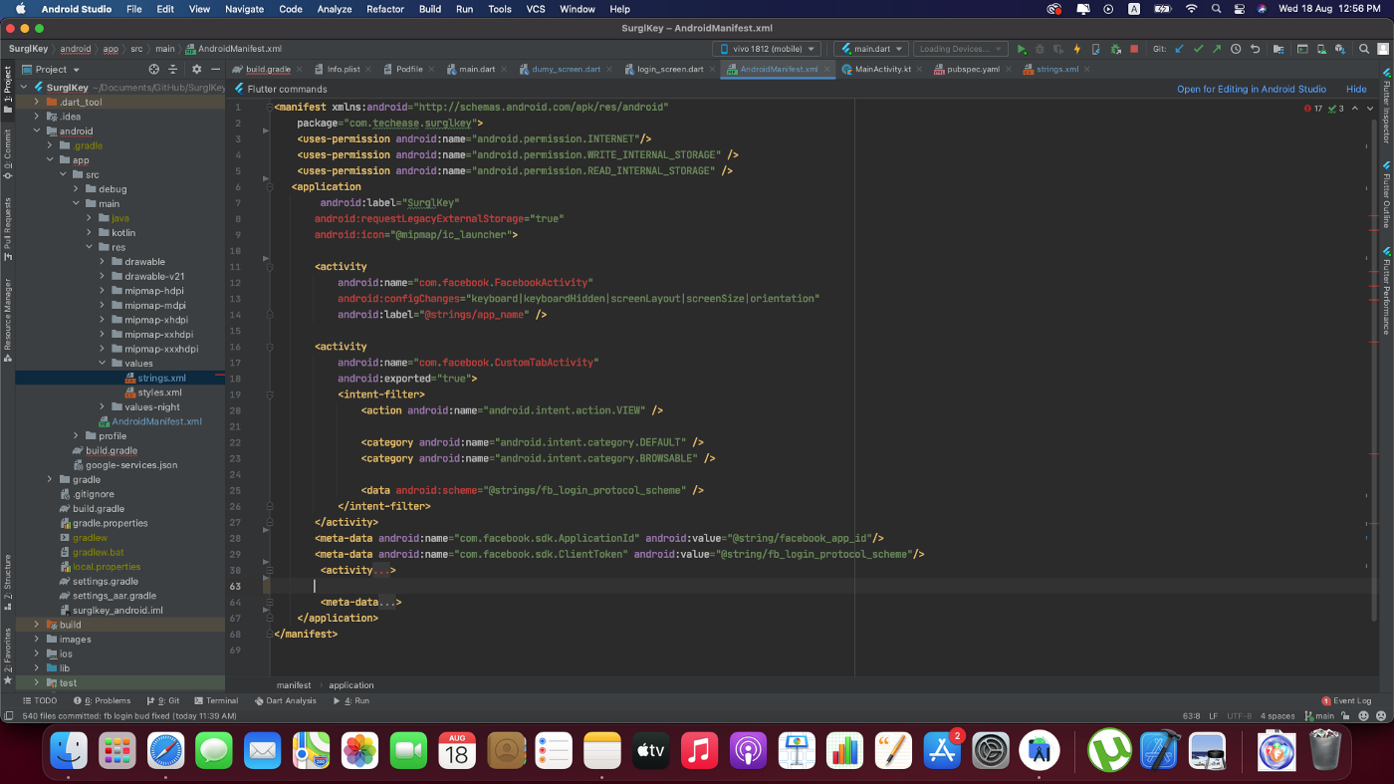
Task: Click the Debug bug icon in toolbar
Action: click(x=1040, y=49)
